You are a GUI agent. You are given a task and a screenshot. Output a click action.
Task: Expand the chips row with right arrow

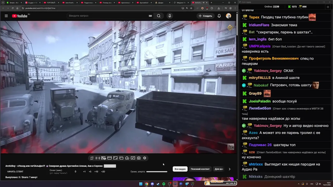tap(229, 169)
